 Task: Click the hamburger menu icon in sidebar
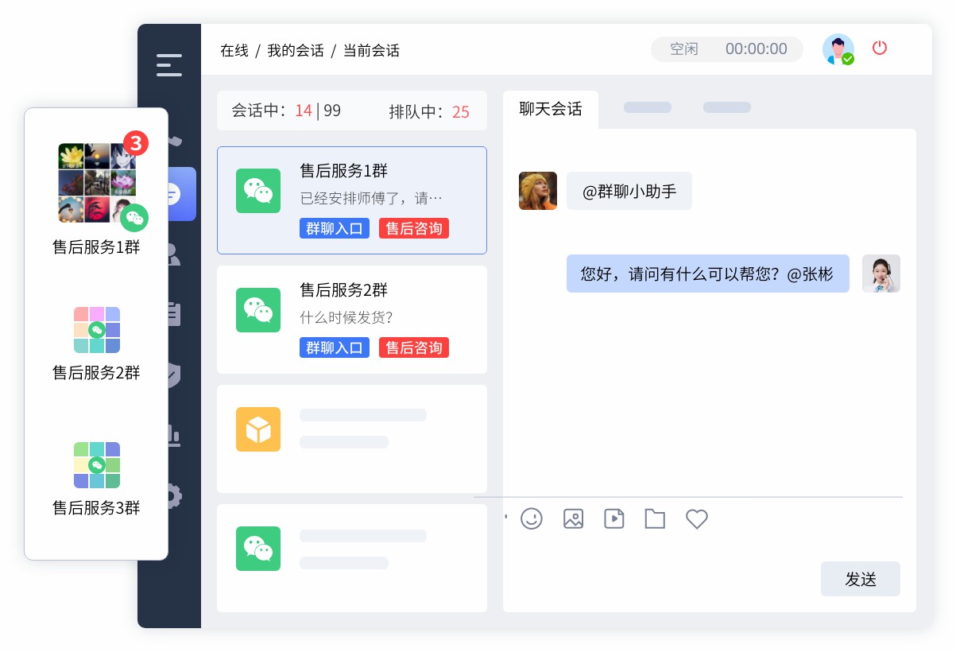(x=169, y=65)
